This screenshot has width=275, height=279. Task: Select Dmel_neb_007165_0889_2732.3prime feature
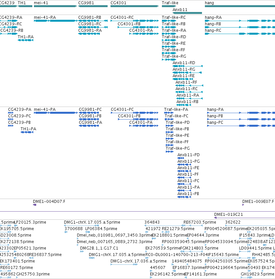pos(115,242)
